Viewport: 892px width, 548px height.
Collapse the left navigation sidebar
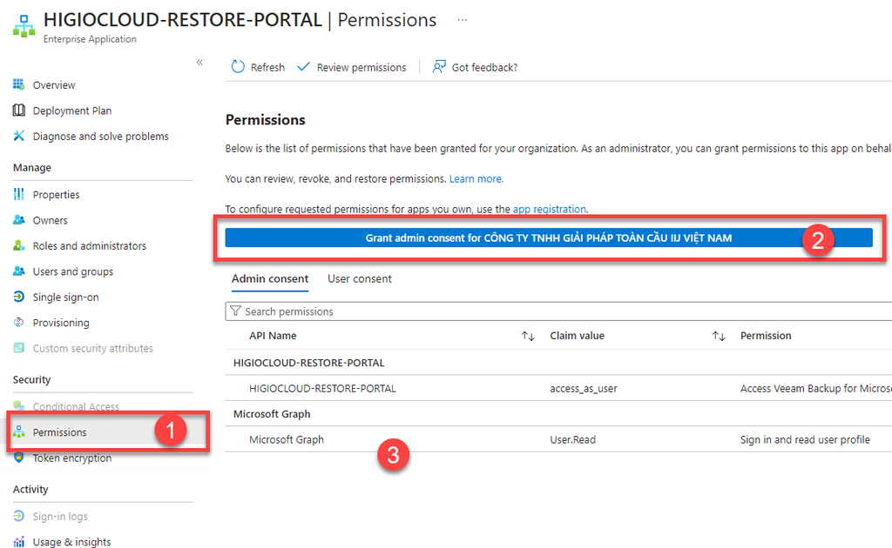[x=199, y=63]
